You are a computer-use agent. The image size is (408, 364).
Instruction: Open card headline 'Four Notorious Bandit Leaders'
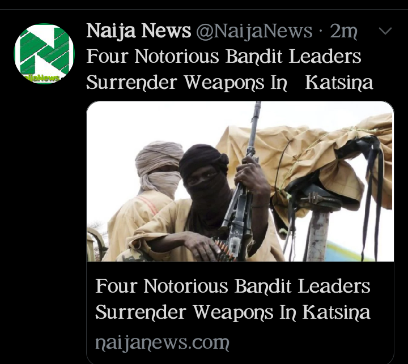point(233,286)
